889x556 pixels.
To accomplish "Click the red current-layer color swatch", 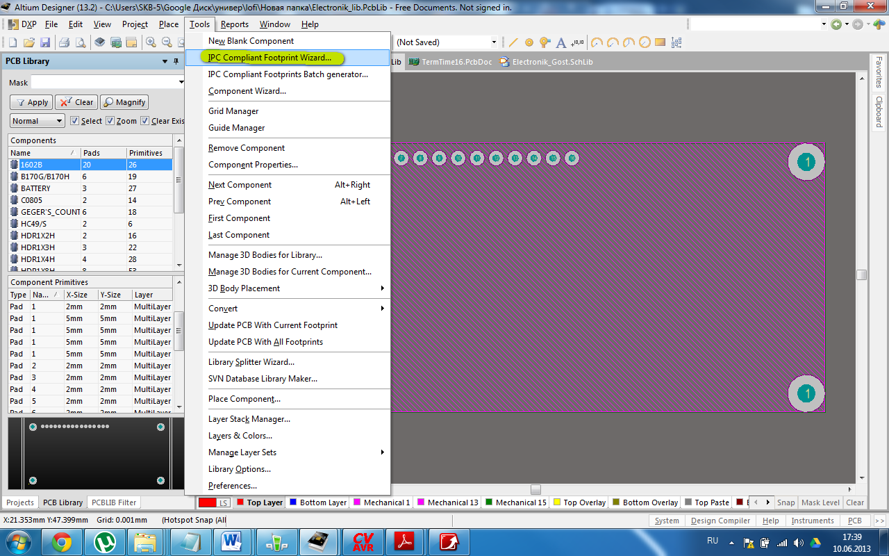I will click(206, 502).
